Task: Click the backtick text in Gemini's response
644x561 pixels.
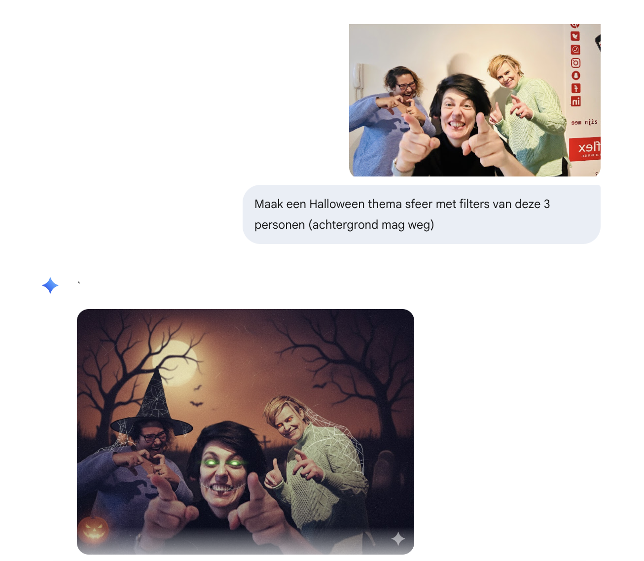Action: pyautogui.click(x=79, y=283)
